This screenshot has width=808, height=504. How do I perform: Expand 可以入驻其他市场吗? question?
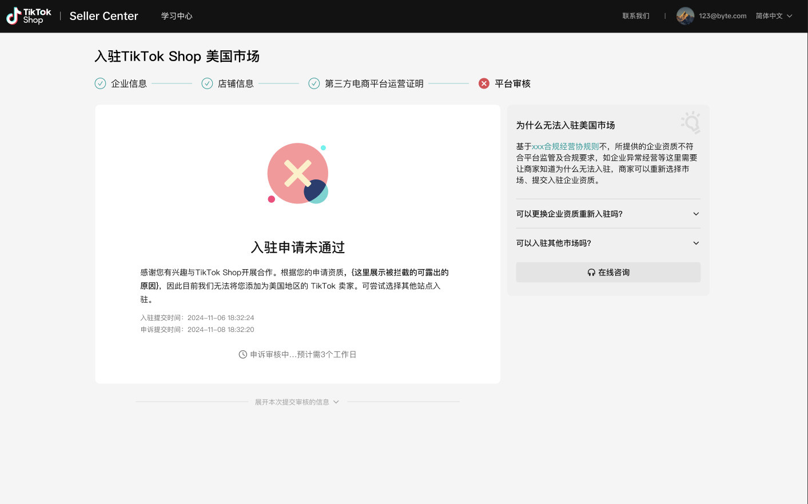point(608,243)
